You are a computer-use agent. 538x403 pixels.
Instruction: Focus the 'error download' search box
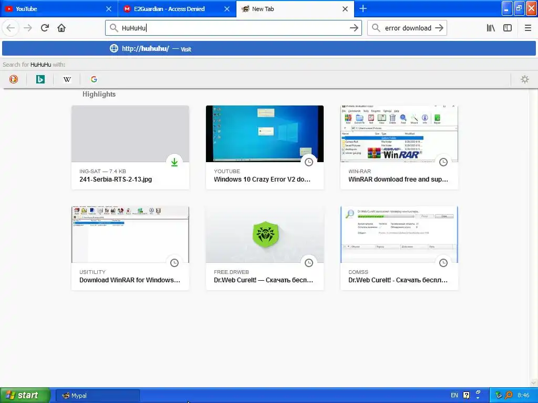point(408,28)
